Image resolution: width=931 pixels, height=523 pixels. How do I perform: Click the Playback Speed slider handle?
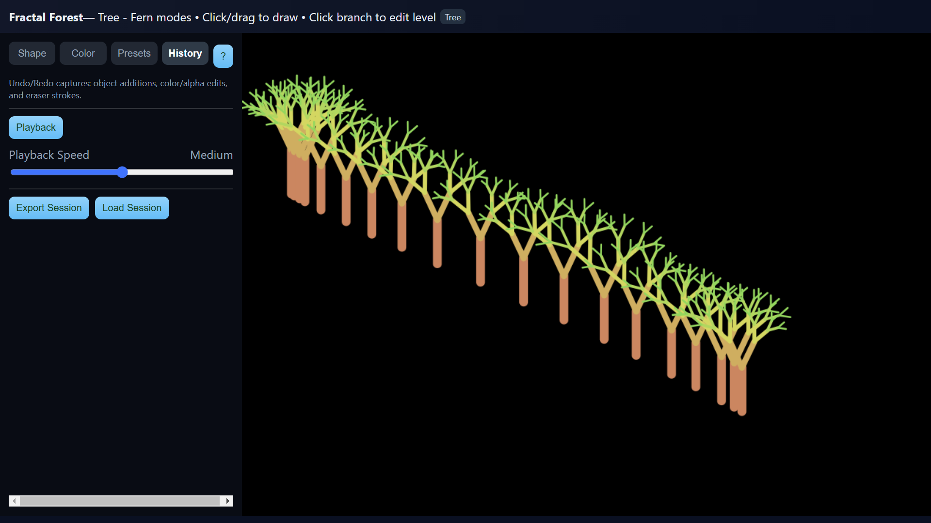point(122,172)
